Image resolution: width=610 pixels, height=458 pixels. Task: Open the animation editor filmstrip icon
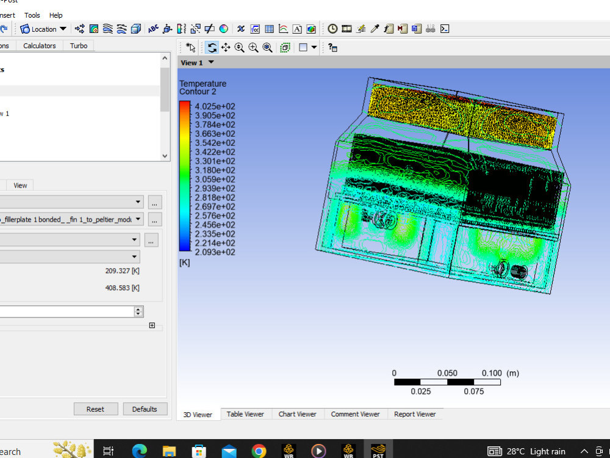click(x=346, y=28)
